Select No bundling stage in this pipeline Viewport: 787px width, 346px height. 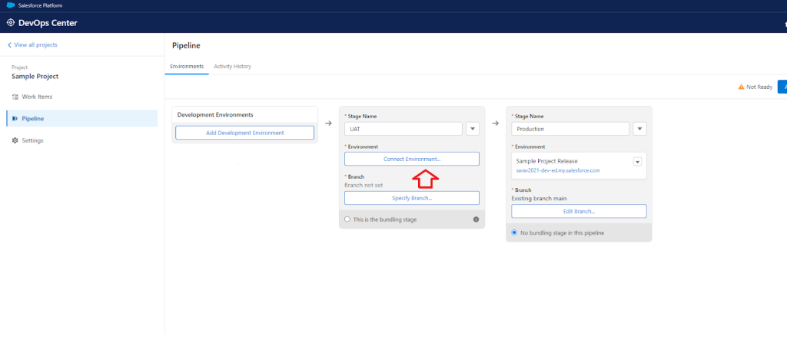click(514, 232)
